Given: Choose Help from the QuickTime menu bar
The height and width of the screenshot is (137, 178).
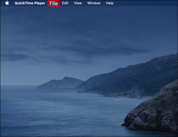Looking at the screenshot, I should 110,3.
